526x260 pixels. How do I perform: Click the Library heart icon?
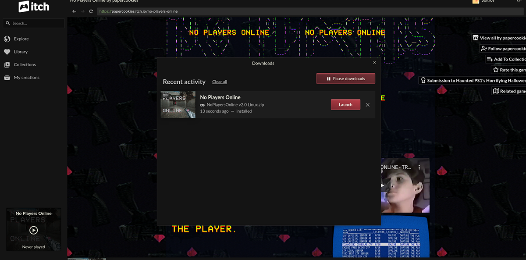[x=7, y=52]
